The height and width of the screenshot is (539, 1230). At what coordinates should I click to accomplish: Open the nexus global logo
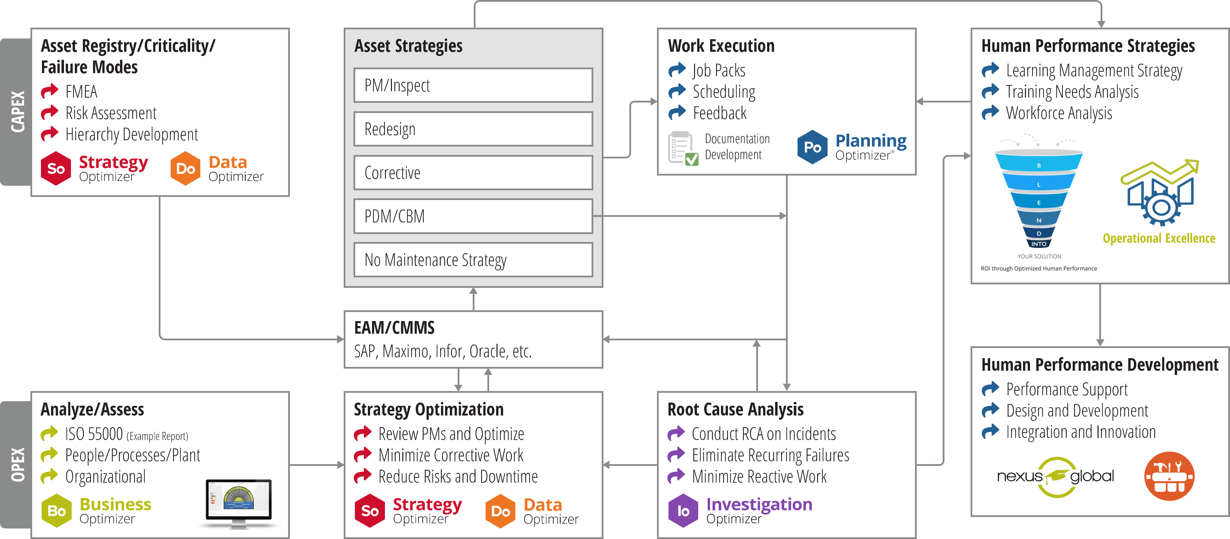(x=1056, y=477)
